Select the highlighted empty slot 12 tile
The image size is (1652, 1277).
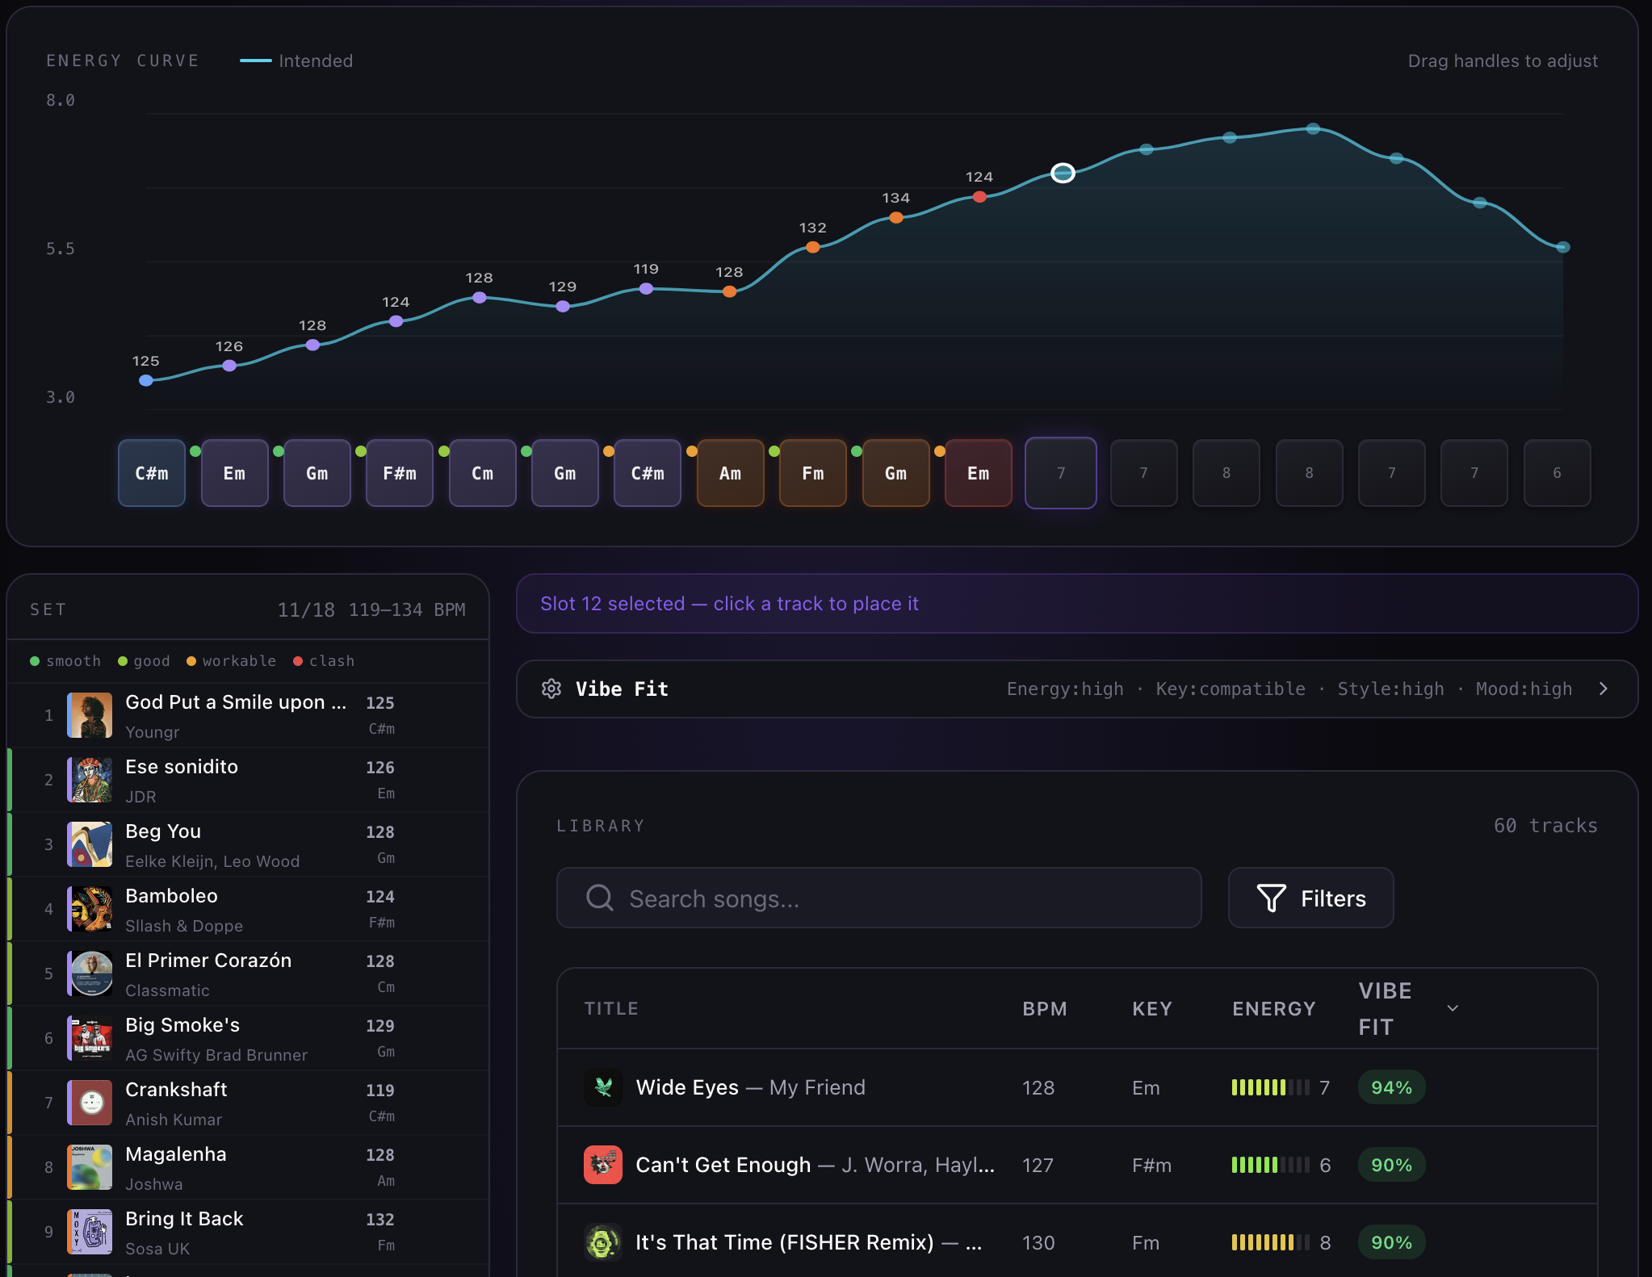click(1061, 473)
